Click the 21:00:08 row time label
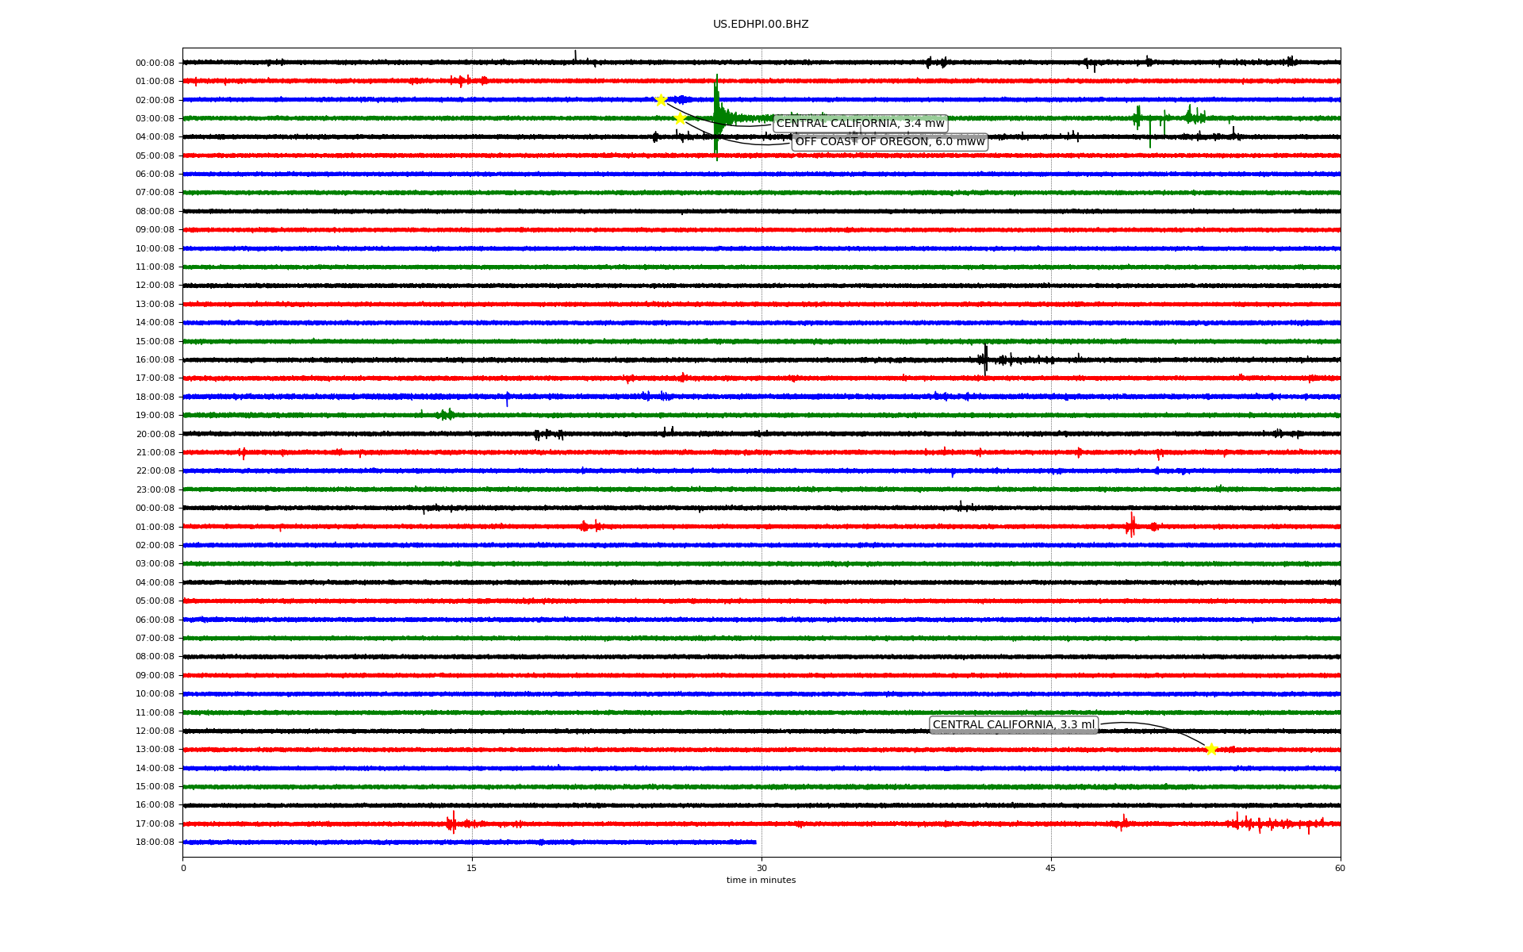The image size is (1523, 952). (x=155, y=453)
